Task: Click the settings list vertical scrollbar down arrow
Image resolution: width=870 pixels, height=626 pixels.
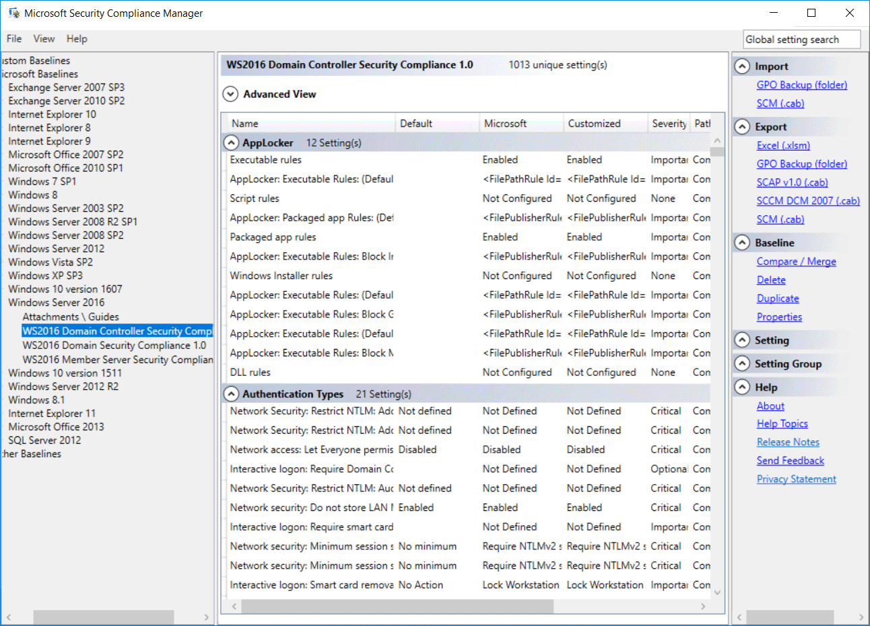Action: point(717,592)
